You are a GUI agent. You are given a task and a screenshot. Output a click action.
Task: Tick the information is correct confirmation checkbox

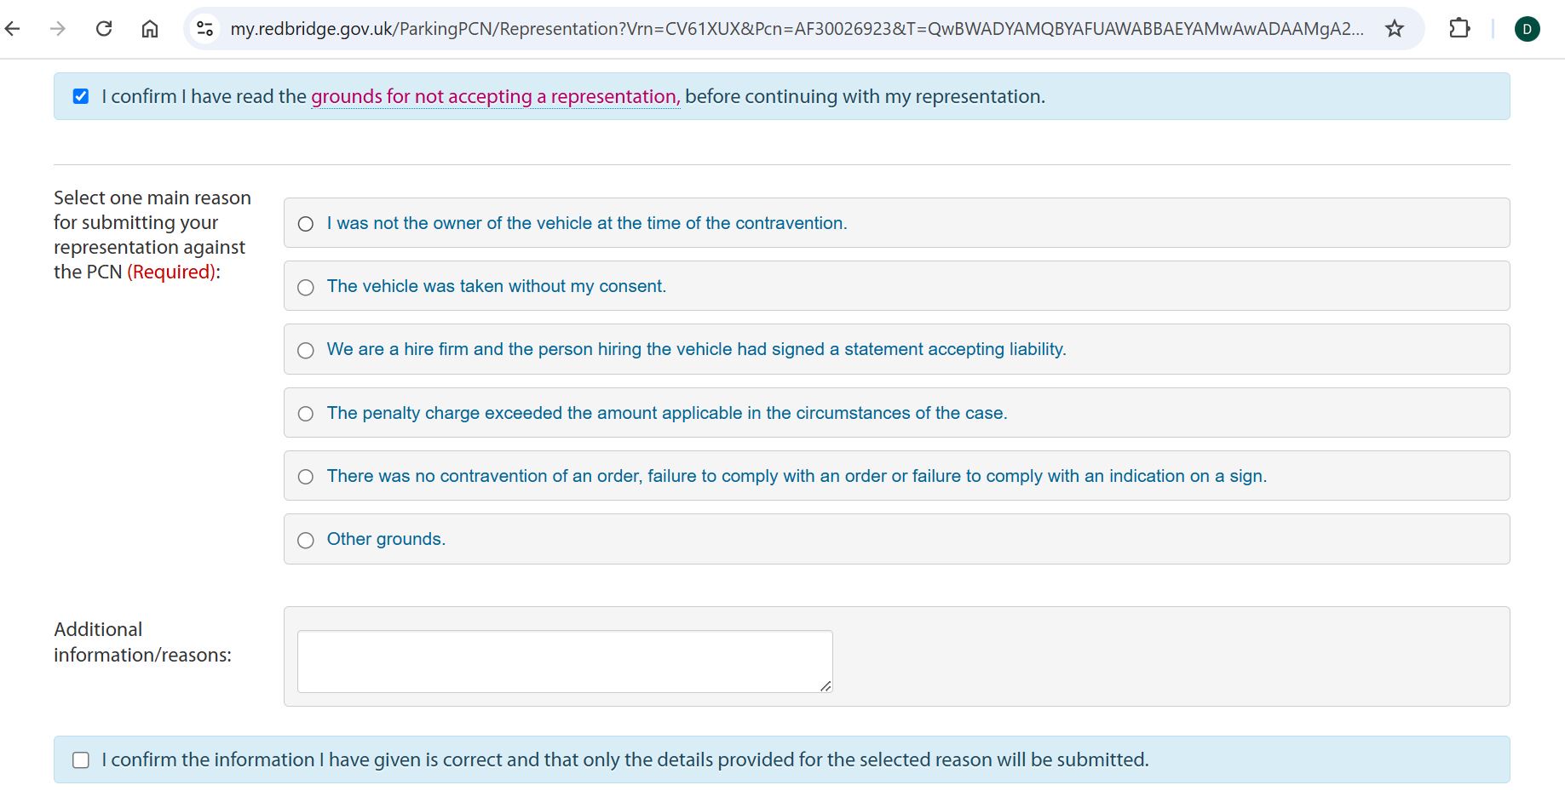point(81,759)
